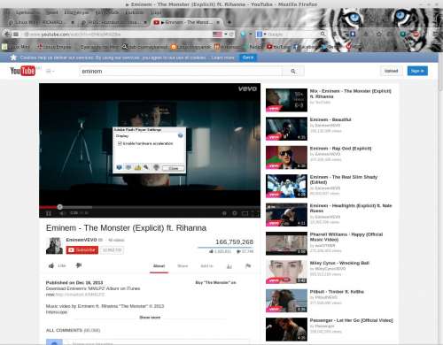The width and height of the screenshot is (443, 345).
Task: Enter fullscreen with the player's fullscreen icon
Action: point(255,213)
